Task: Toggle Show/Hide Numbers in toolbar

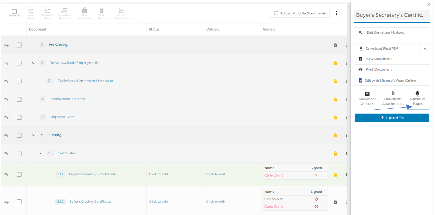Action: click(x=64, y=11)
